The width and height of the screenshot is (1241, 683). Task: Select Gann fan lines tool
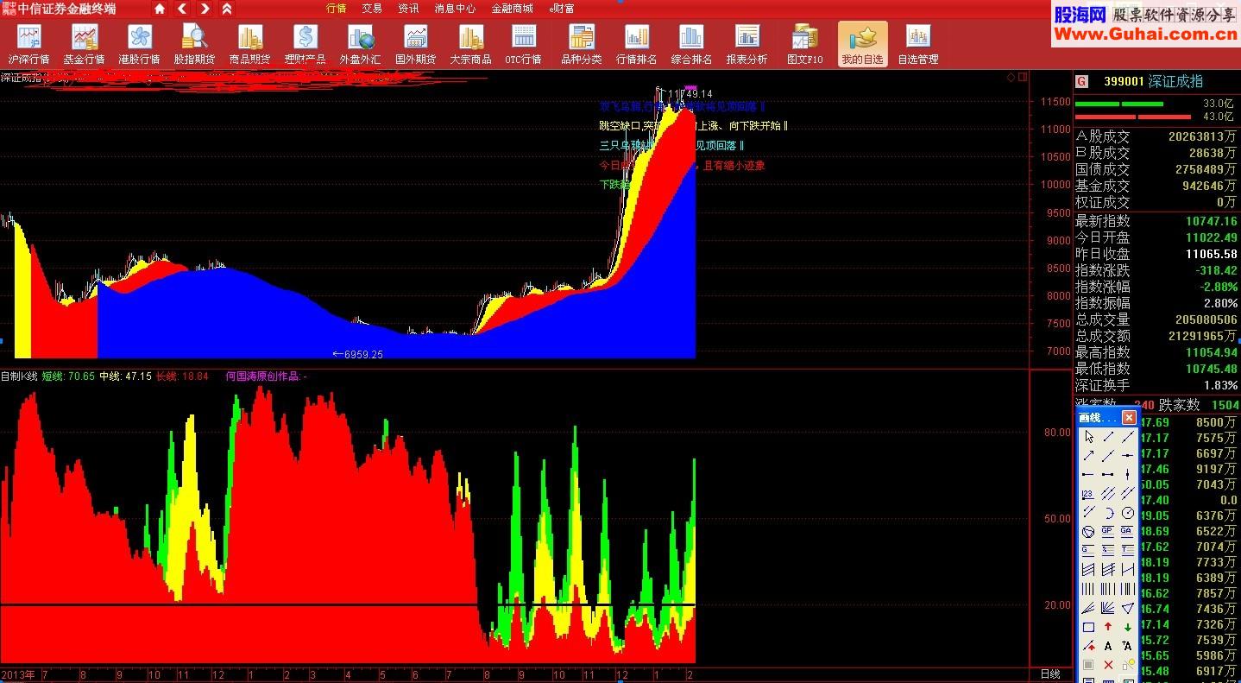(x=1108, y=607)
